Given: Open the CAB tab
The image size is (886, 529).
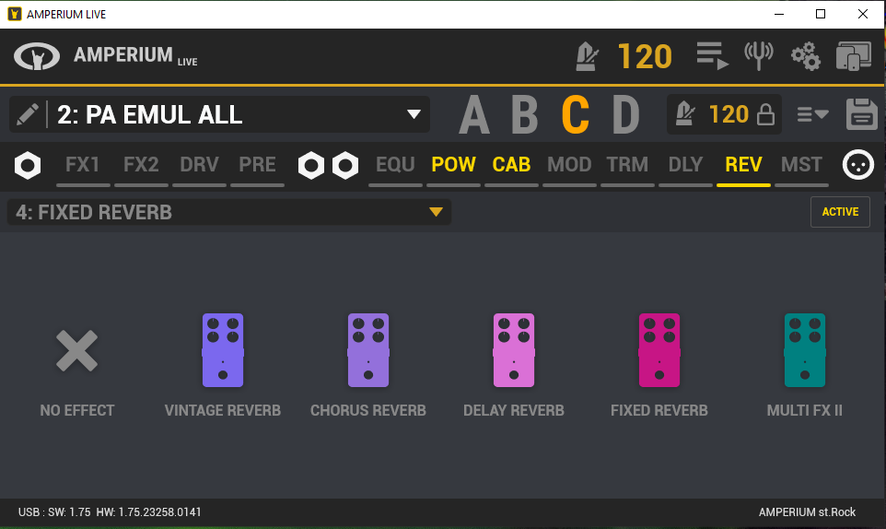Looking at the screenshot, I should coord(511,165).
